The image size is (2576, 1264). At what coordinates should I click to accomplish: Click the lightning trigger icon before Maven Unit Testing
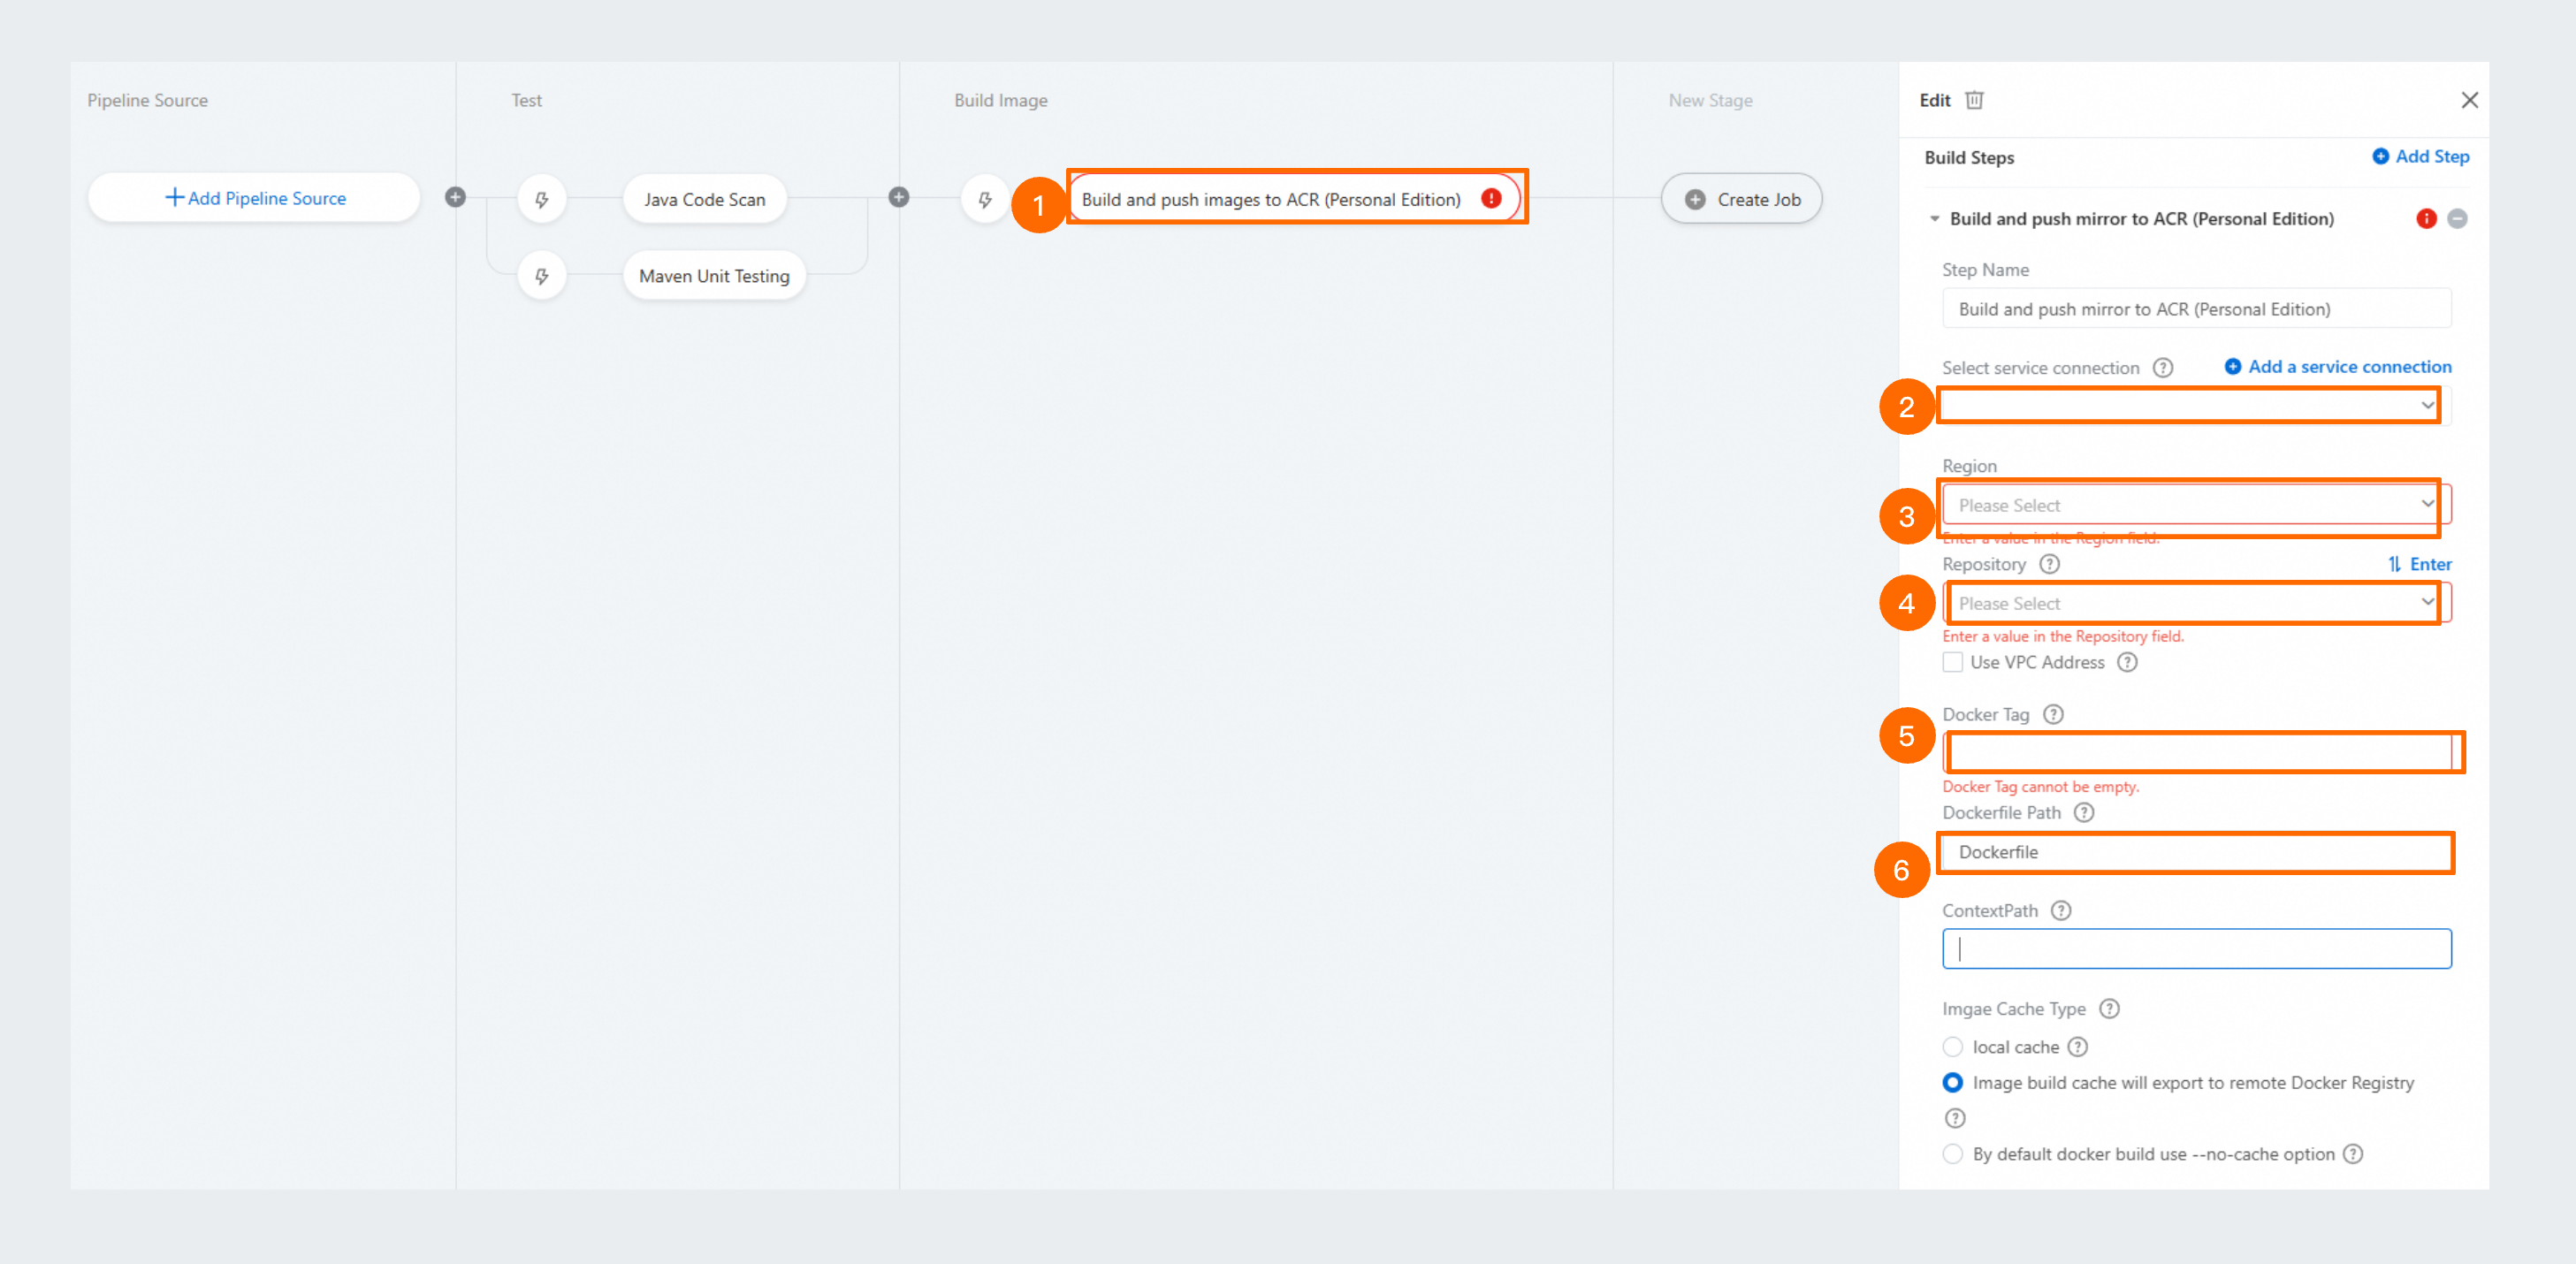542,276
